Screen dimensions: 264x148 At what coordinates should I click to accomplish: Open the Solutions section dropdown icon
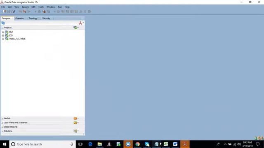point(76,131)
